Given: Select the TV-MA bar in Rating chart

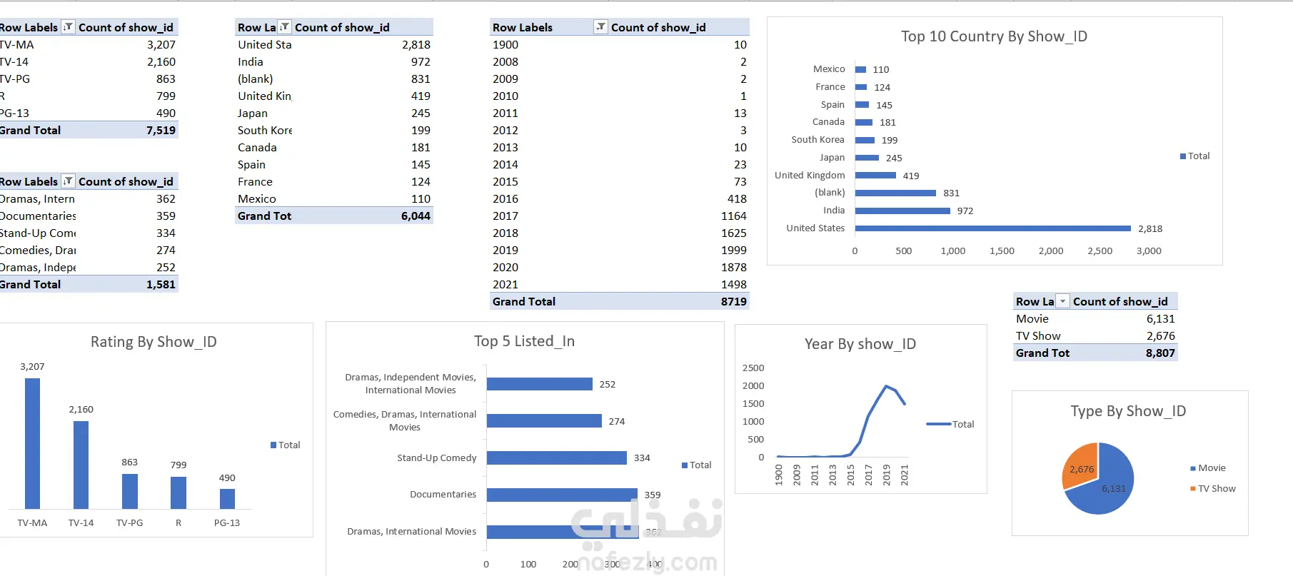Looking at the screenshot, I should (x=32, y=443).
